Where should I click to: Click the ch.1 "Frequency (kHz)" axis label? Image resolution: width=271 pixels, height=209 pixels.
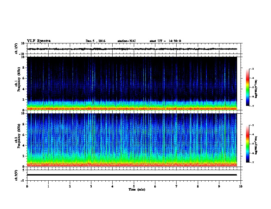pos(19,80)
